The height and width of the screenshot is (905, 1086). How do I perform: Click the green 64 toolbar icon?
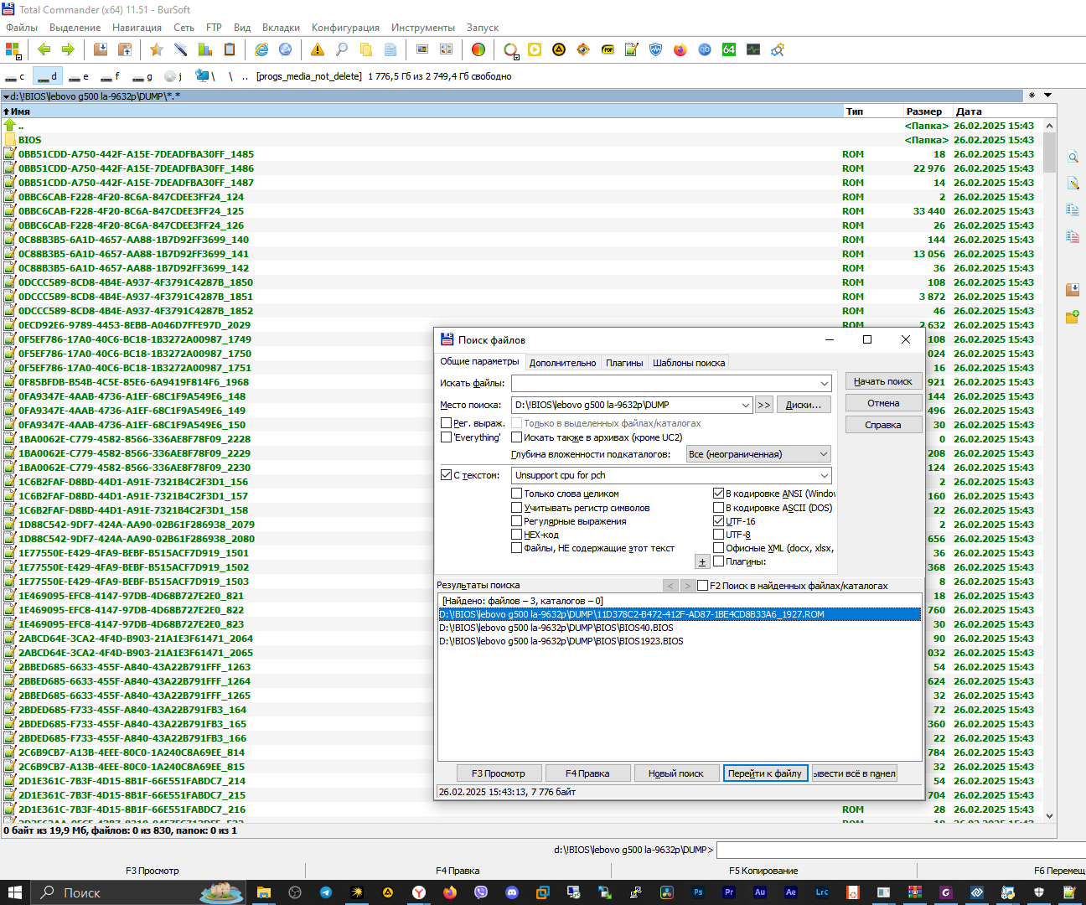[729, 49]
